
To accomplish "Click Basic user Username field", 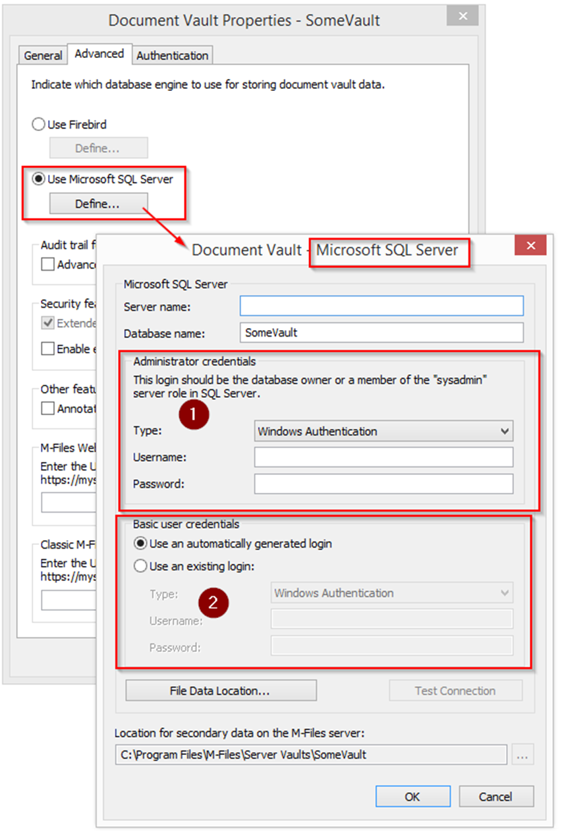I will click(392, 619).
